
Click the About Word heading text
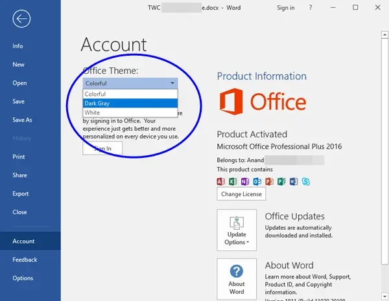coord(289,265)
